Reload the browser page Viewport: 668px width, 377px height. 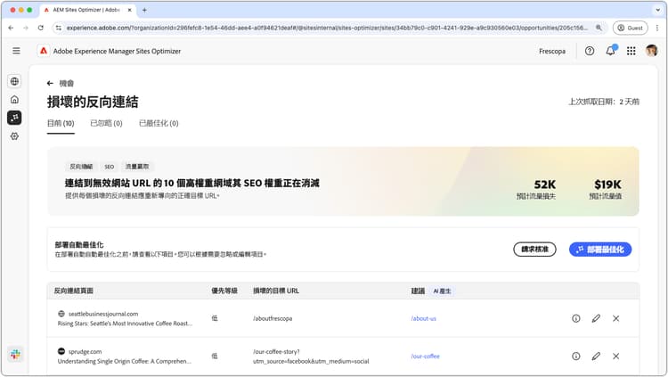pyautogui.click(x=40, y=28)
